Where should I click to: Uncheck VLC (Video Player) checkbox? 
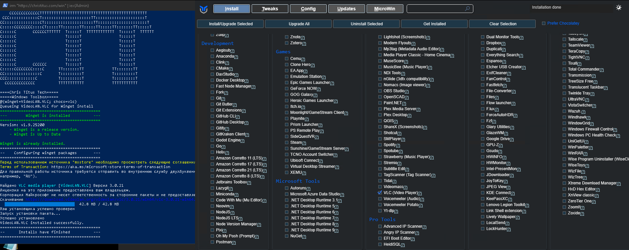[x=380, y=193]
